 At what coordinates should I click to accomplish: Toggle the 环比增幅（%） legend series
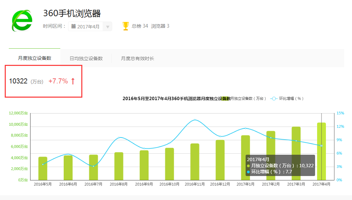pos(287,99)
